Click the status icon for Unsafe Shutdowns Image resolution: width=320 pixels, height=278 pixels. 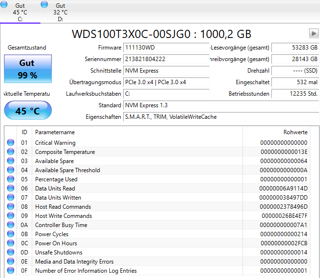pyautogui.click(x=11, y=252)
